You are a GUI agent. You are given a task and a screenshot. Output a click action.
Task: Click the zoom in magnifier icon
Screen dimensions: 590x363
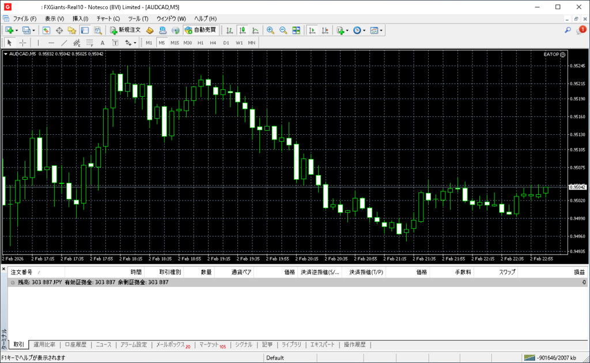click(270, 30)
